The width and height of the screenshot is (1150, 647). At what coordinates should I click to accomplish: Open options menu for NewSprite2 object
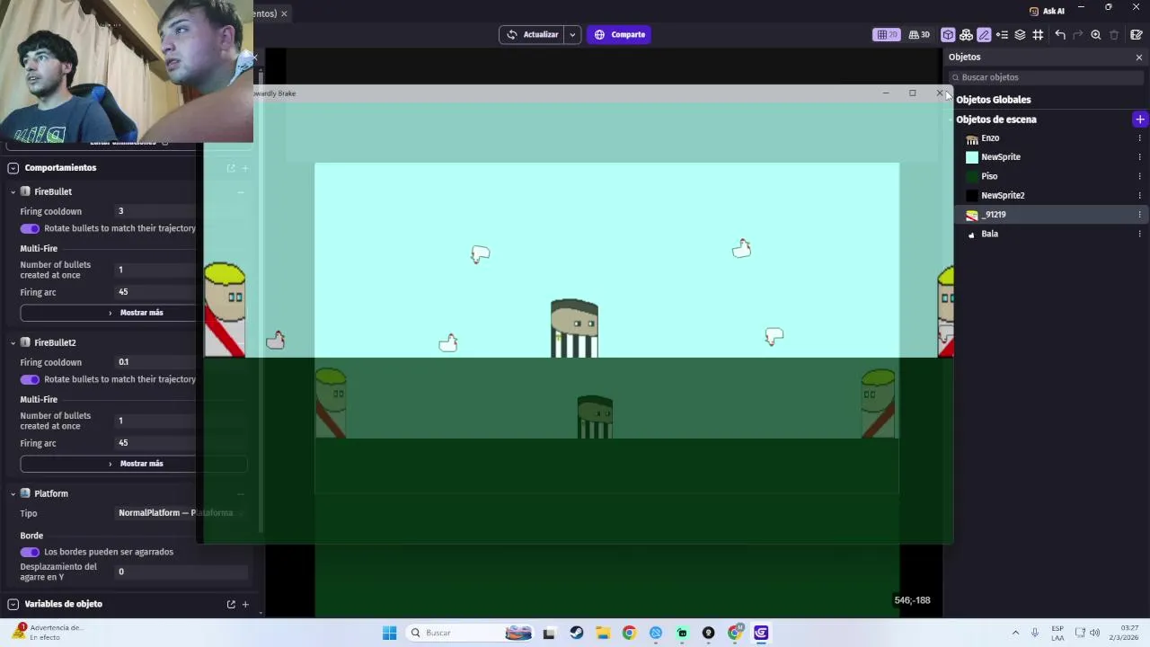pos(1139,195)
